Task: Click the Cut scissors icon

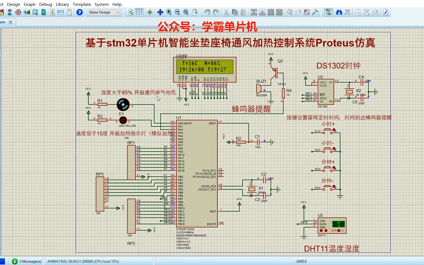Action: tap(226, 12)
